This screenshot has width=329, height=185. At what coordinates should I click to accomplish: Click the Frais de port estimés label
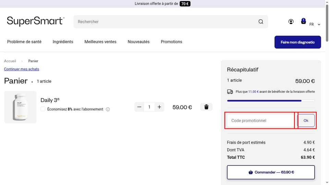246,143
